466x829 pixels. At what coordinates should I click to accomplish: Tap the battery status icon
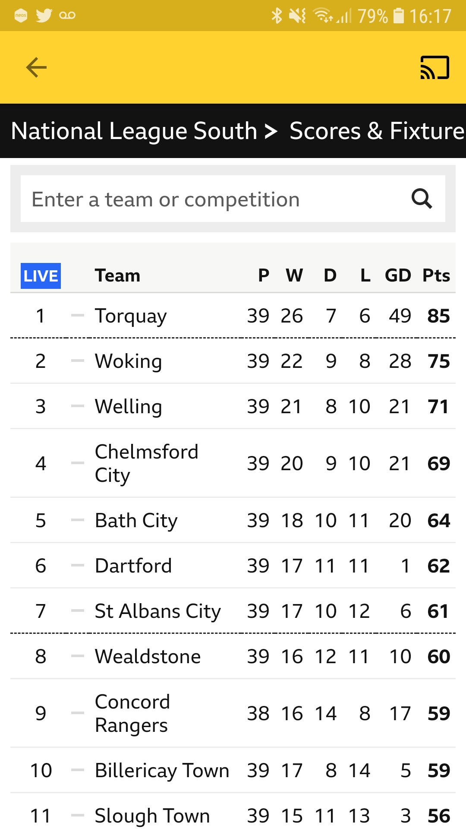coord(399,16)
